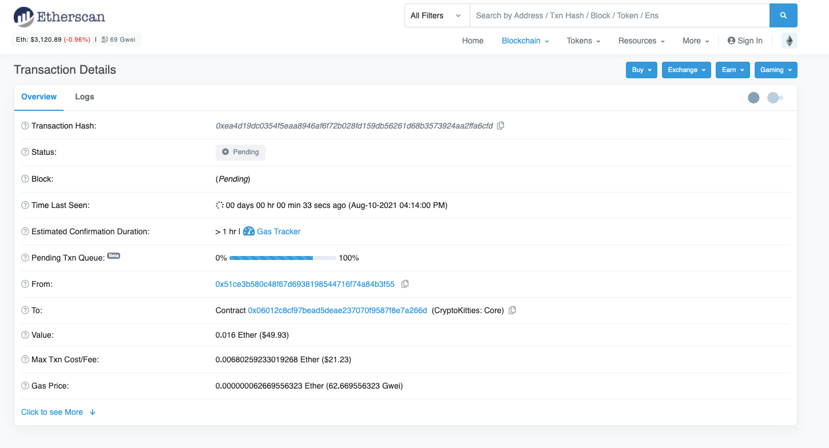Viewport: 829px width, 448px height.
Task: Open the From address 0x51ce3b58... link
Action: 305,284
